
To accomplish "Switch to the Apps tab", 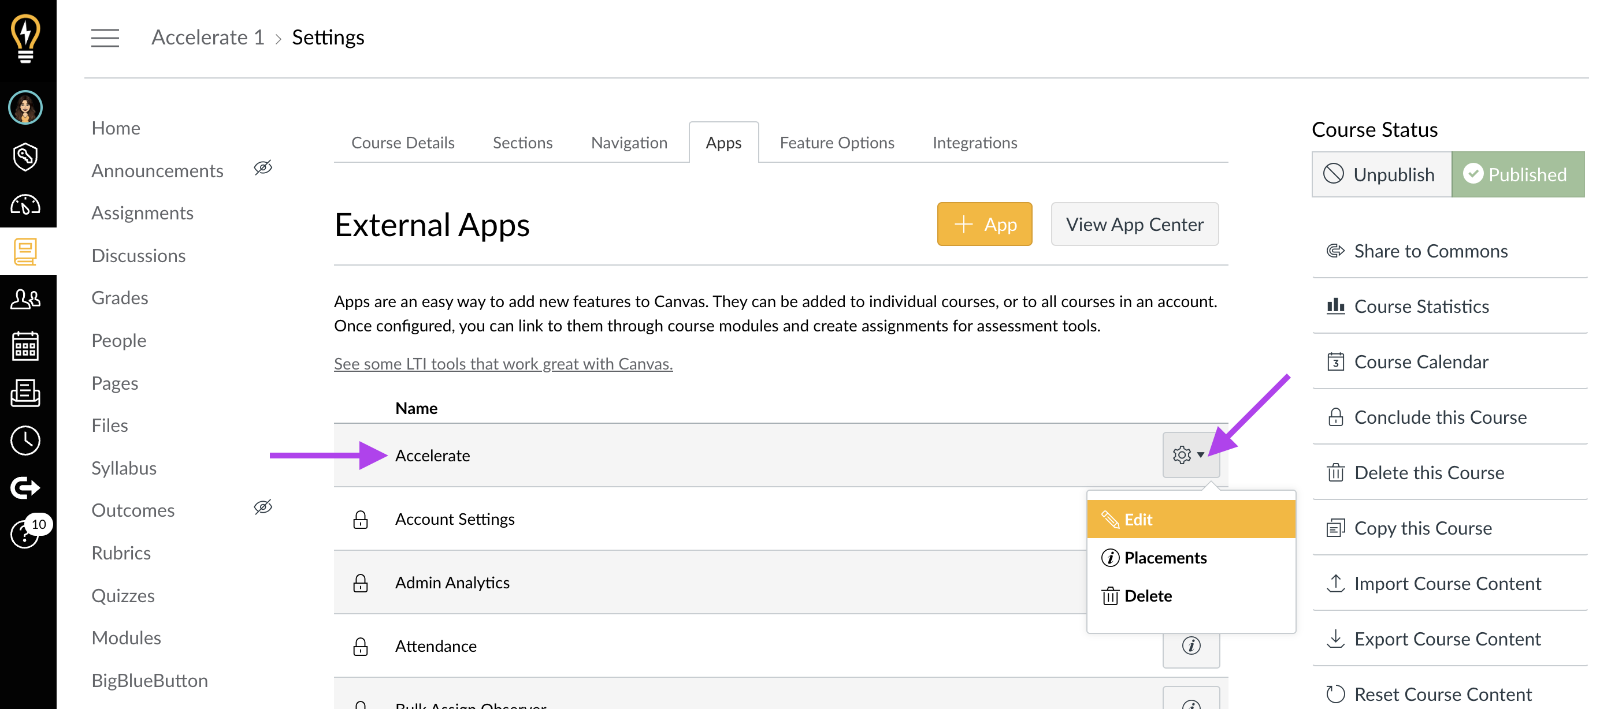I will tap(723, 143).
